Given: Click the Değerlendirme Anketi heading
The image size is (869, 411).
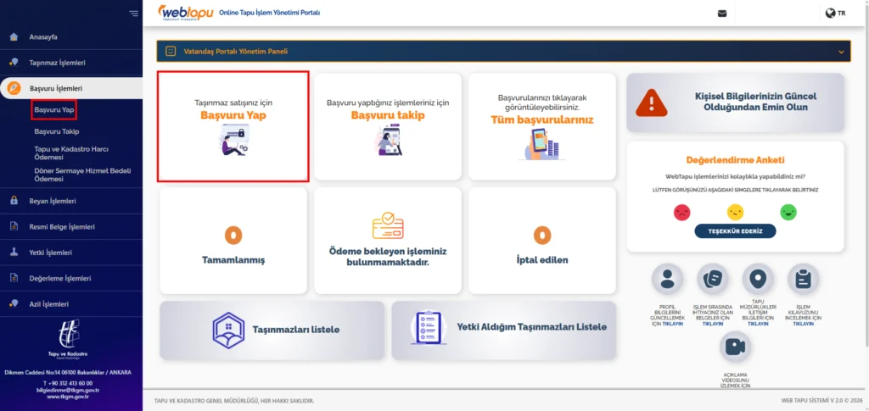Looking at the screenshot, I should point(735,160).
